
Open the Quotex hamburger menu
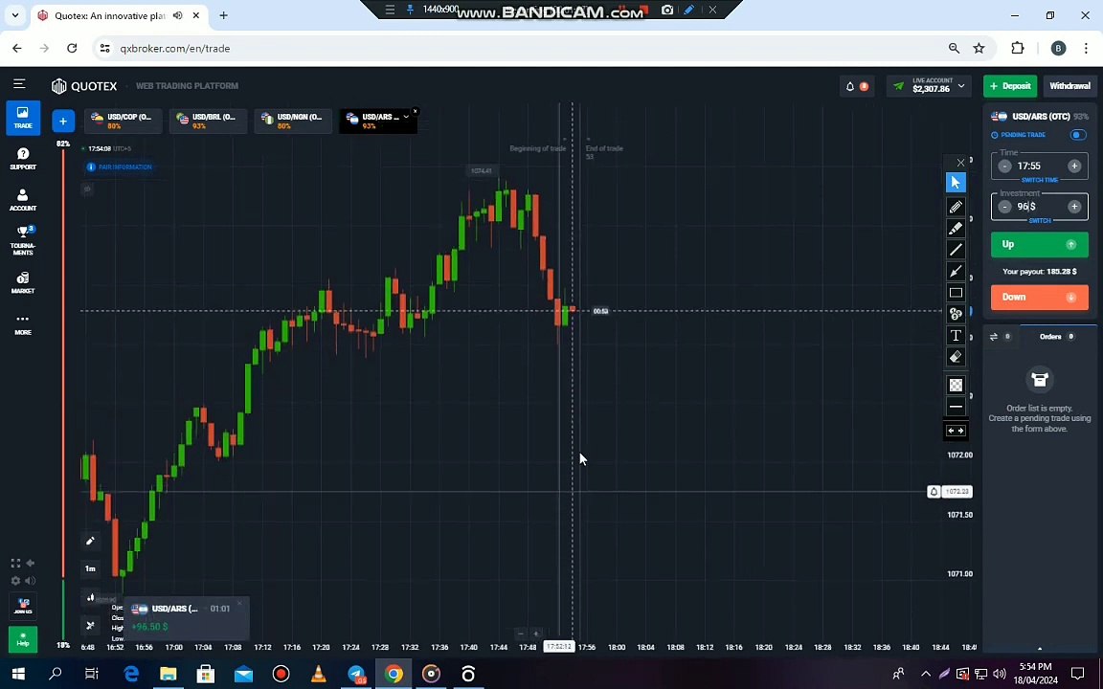tap(19, 83)
